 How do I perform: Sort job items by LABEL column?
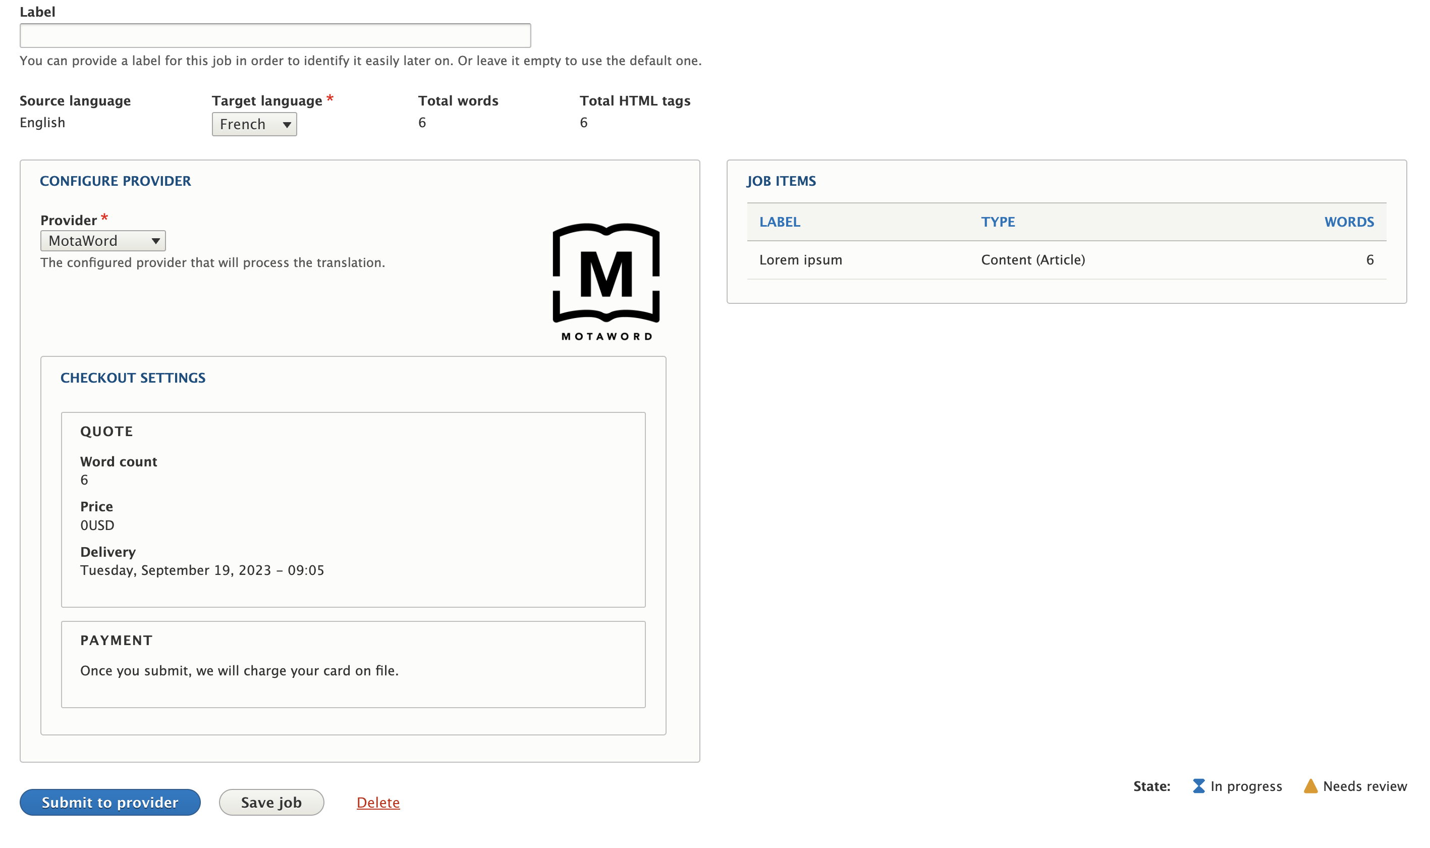coord(779,222)
